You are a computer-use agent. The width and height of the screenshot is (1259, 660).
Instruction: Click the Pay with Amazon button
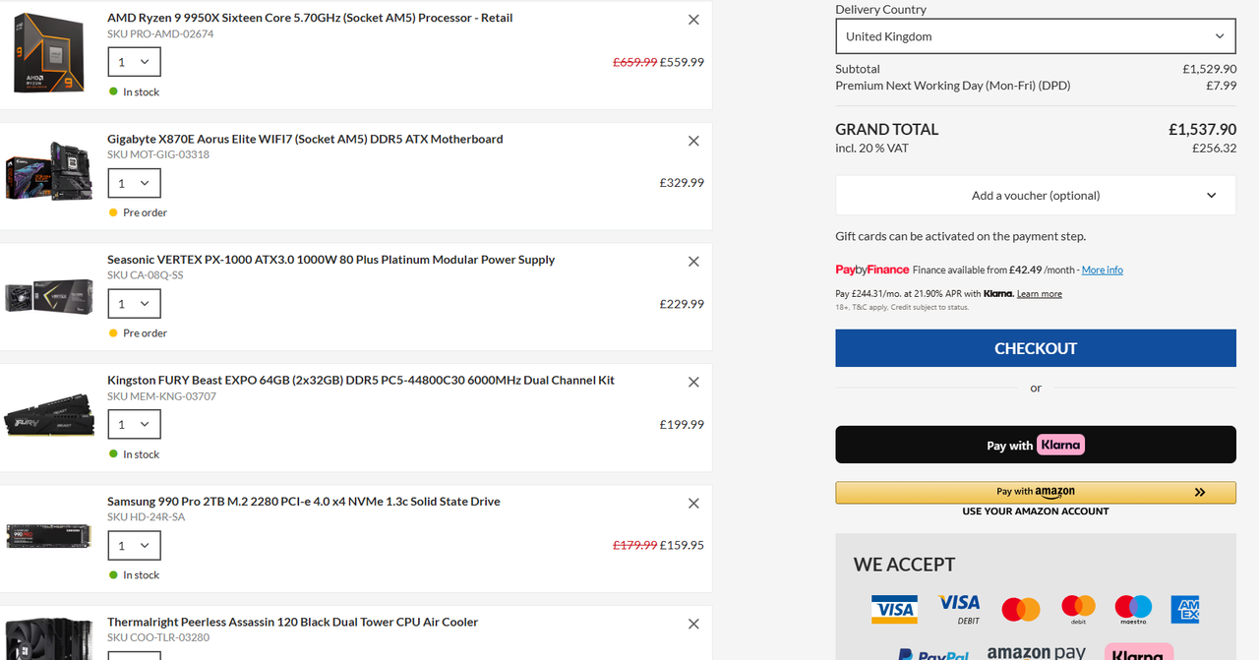point(1036,492)
